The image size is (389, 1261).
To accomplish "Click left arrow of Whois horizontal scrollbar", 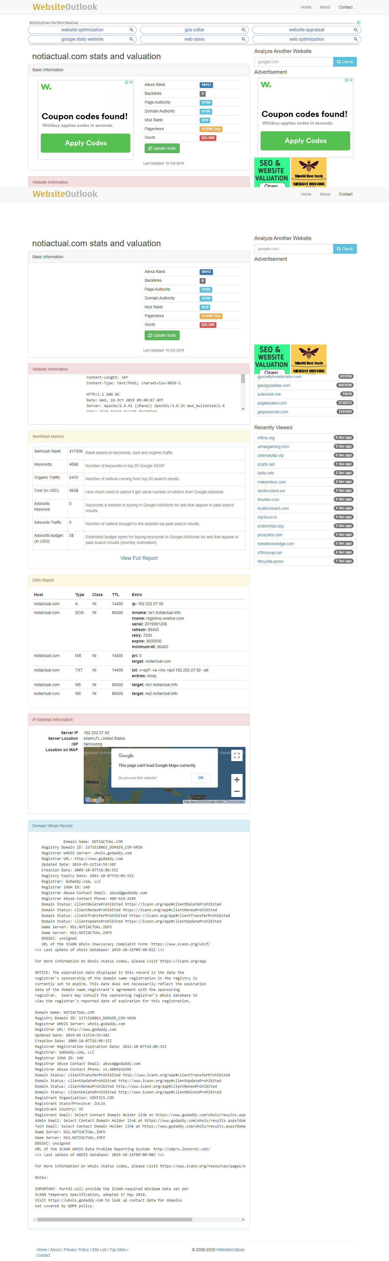I will [35, 1219].
